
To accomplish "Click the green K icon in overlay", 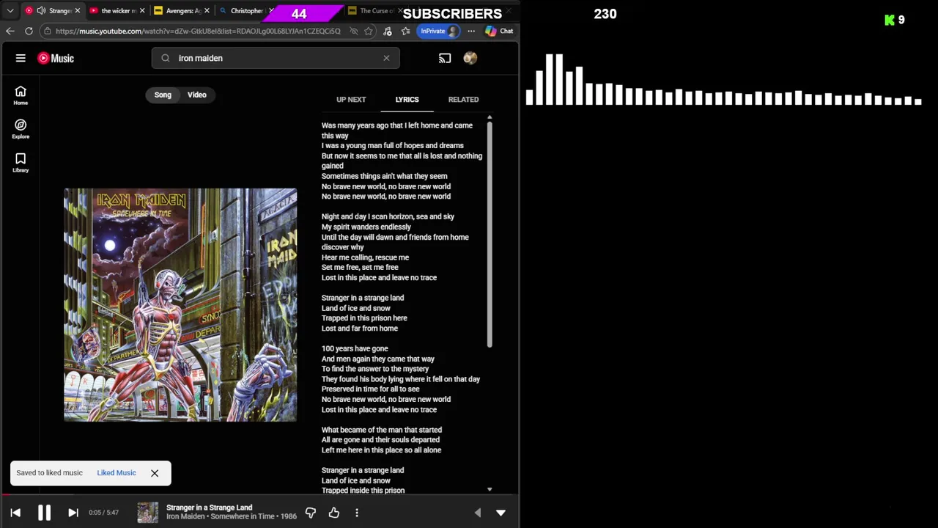I will point(890,21).
